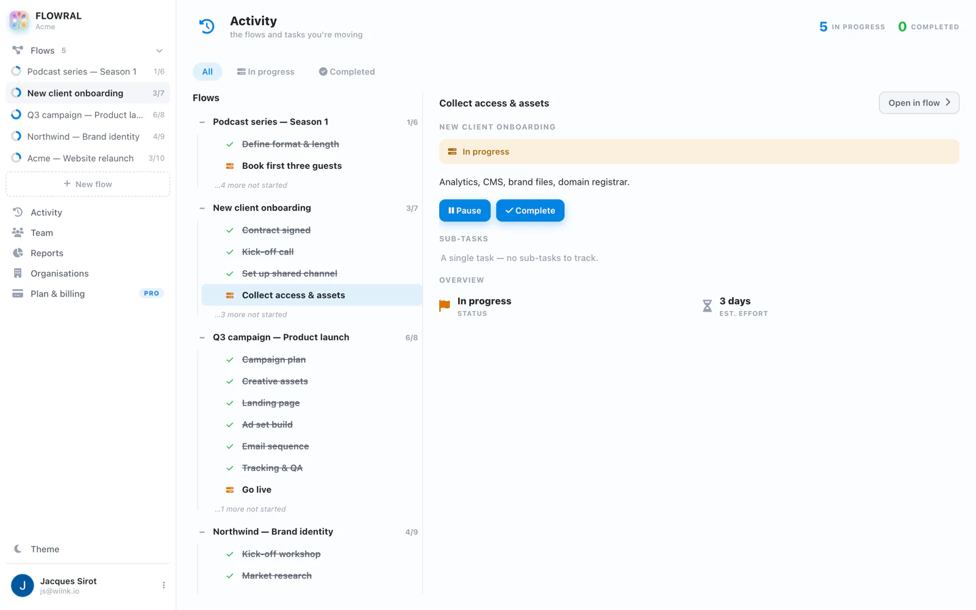This screenshot has width=976, height=610.
Task: Click in-progress icon beside Collect access & assets
Action: 230,295
